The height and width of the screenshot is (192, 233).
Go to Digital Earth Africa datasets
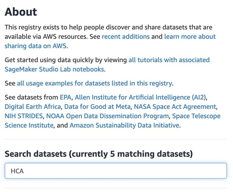33,107
